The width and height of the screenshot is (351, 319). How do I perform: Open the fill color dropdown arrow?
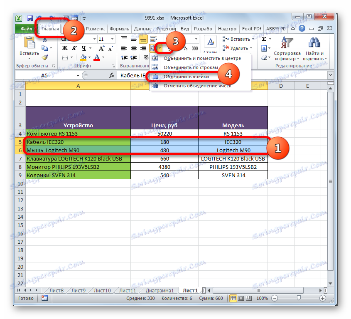pos(89,57)
